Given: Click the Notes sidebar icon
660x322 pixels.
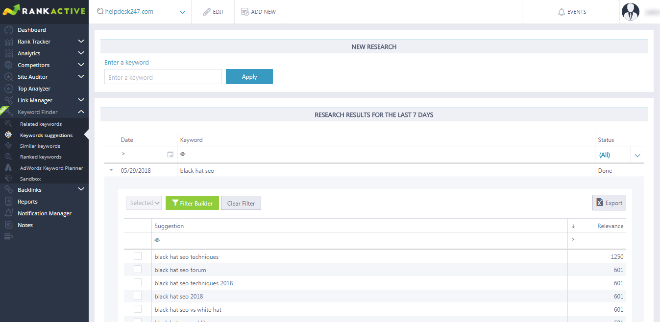Looking at the screenshot, I should (x=8, y=225).
